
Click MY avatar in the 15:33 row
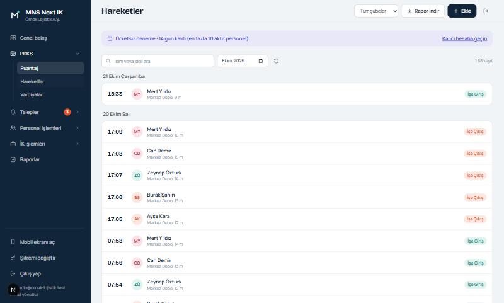pos(137,94)
